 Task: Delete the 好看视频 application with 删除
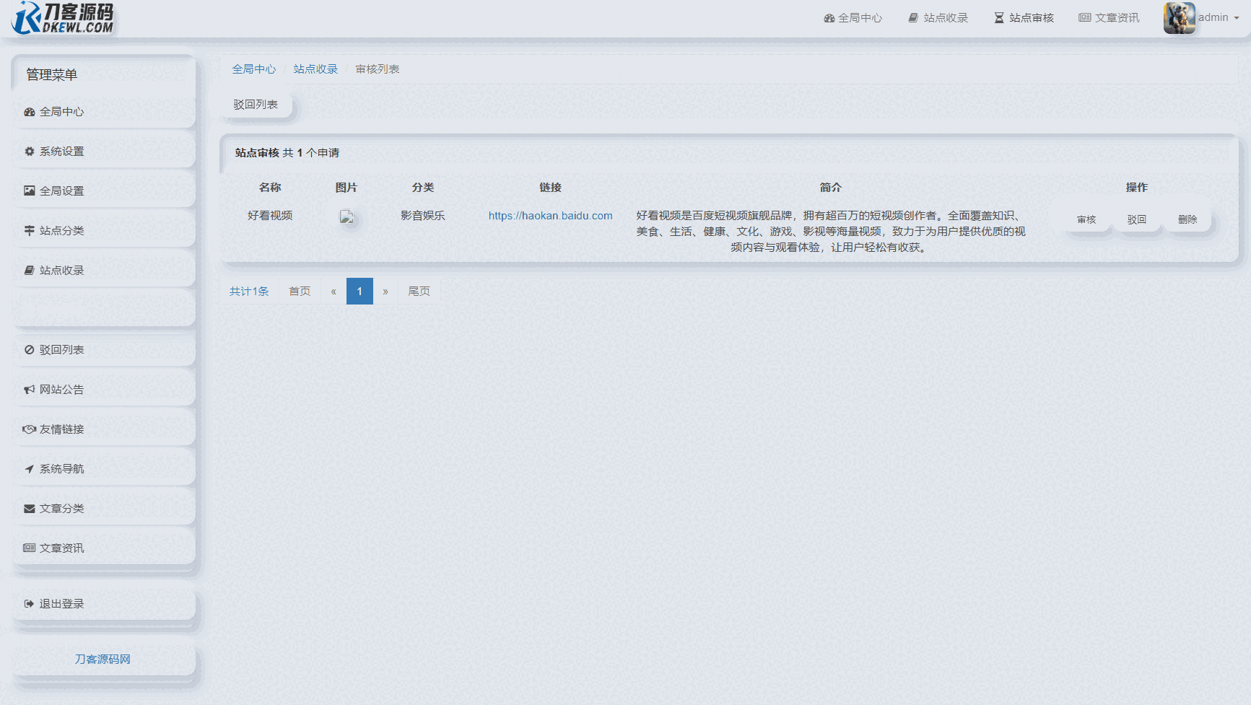(1187, 219)
